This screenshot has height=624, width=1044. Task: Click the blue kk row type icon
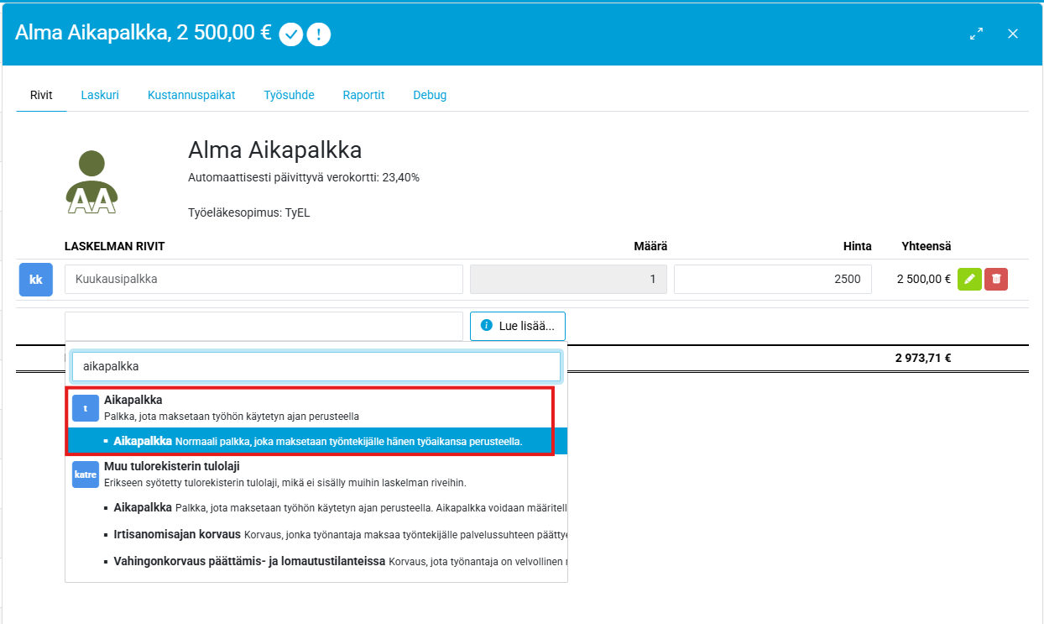[36, 280]
